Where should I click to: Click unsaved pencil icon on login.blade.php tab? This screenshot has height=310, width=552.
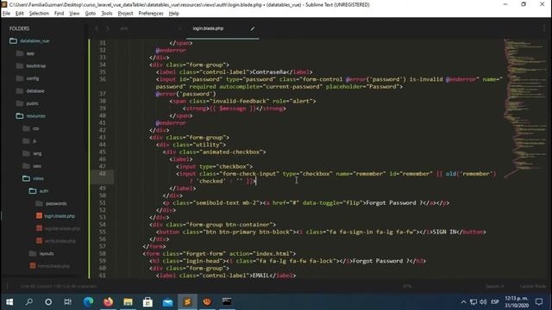pyautogui.click(x=253, y=28)
